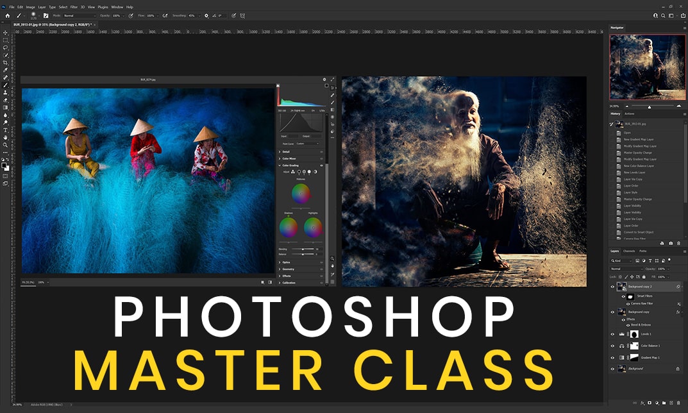
Task: Open the Image menu
Action: [x=30, y=7]
